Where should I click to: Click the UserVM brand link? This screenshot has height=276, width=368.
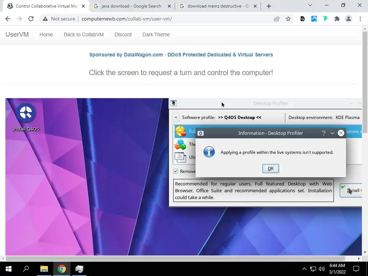pyautogui.click(x=17, y=34)
